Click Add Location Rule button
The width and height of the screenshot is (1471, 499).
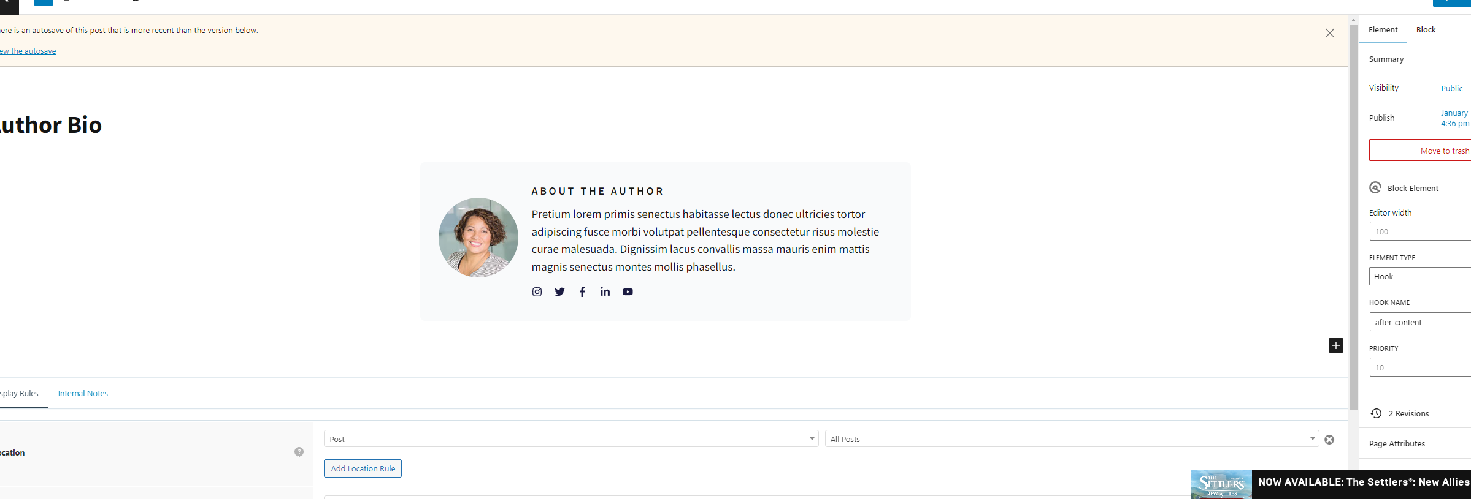[x=363, y=468]
